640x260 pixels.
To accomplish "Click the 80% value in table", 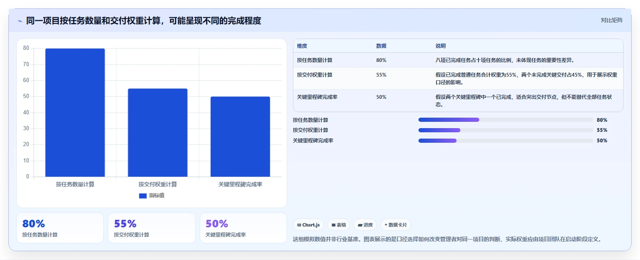I will point(381,60).
